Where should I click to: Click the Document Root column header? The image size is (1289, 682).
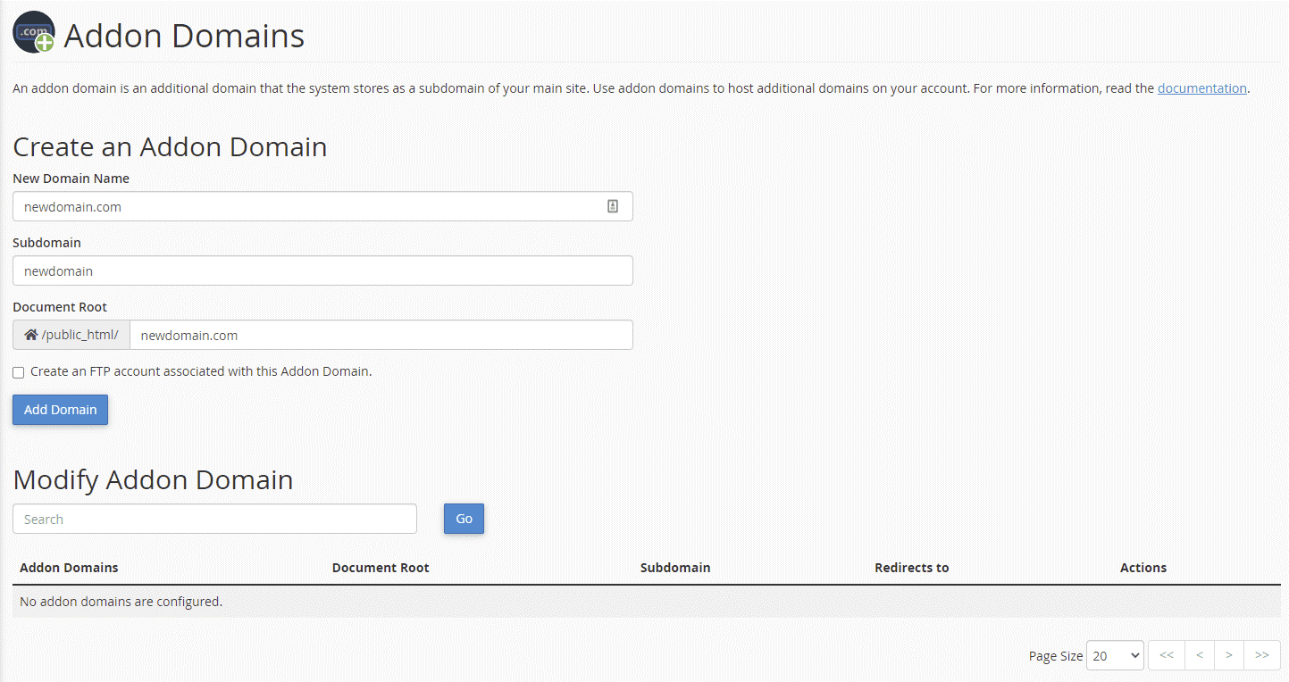pyautogui.click(x=381, y=568)
